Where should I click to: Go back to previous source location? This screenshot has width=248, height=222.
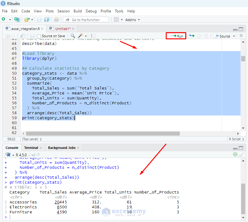pos(8,36)
